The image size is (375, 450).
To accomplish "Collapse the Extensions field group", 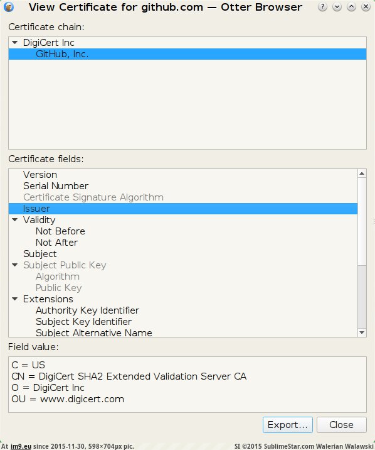I will [x=15, y=299].
